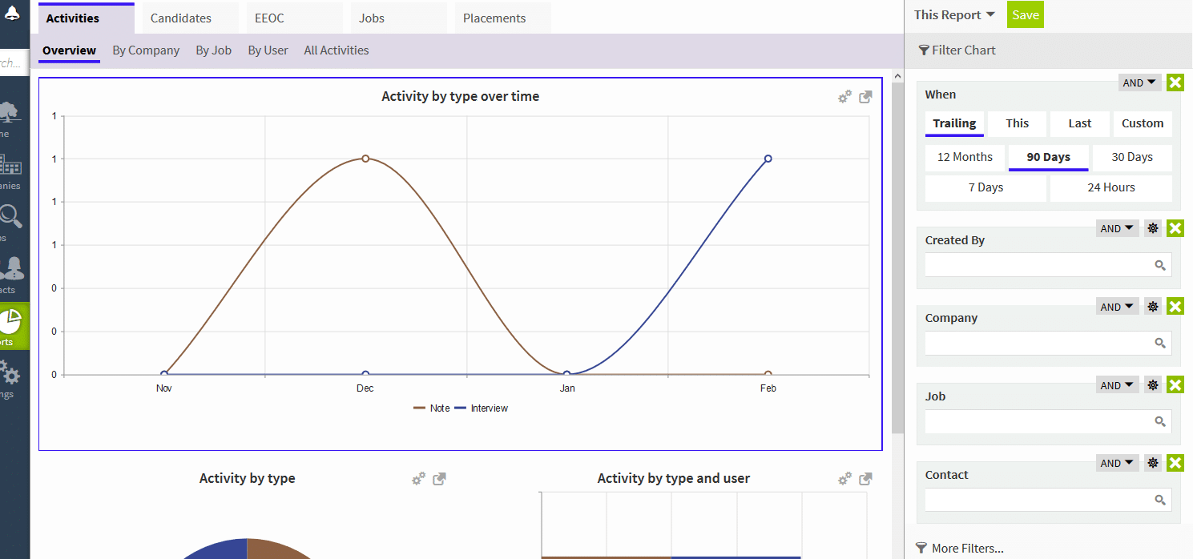Click the search icon in Contact field
Viewport: 1193px width, 559px height.
(x=1159, y=500)
